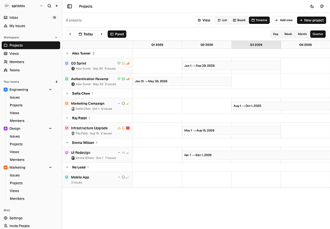Click Marketing Campaign status circle icon
This screenshot has height=229, width=330.
[123, 103]
